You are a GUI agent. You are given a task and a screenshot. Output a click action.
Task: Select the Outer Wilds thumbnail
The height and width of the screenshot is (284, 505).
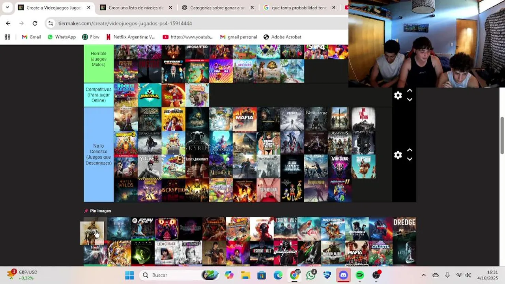pos(126,190)
